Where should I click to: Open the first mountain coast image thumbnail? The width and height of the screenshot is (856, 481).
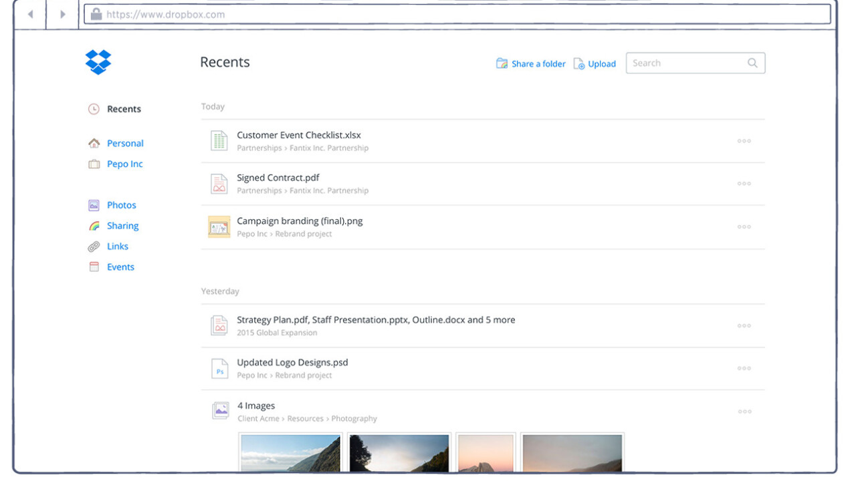coord(290,453)
